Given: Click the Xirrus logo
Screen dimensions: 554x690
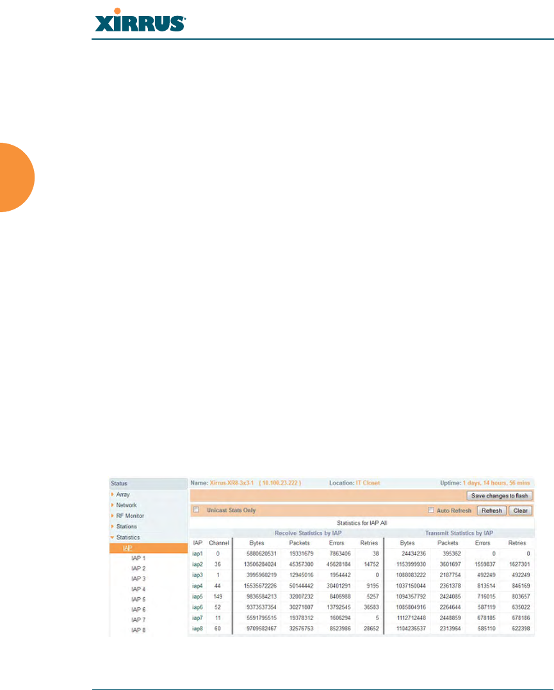Looking at the screenshot, I should pos(140,21).
